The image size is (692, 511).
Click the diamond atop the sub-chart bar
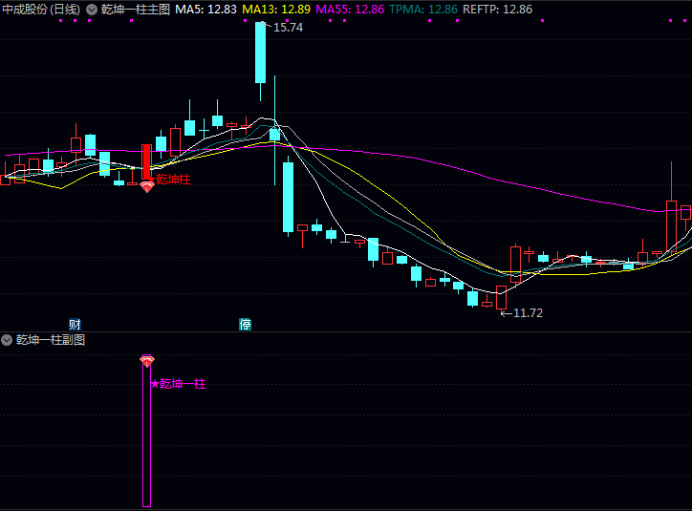[147, 361]
